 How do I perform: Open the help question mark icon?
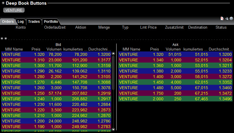(x=231, y=18)
